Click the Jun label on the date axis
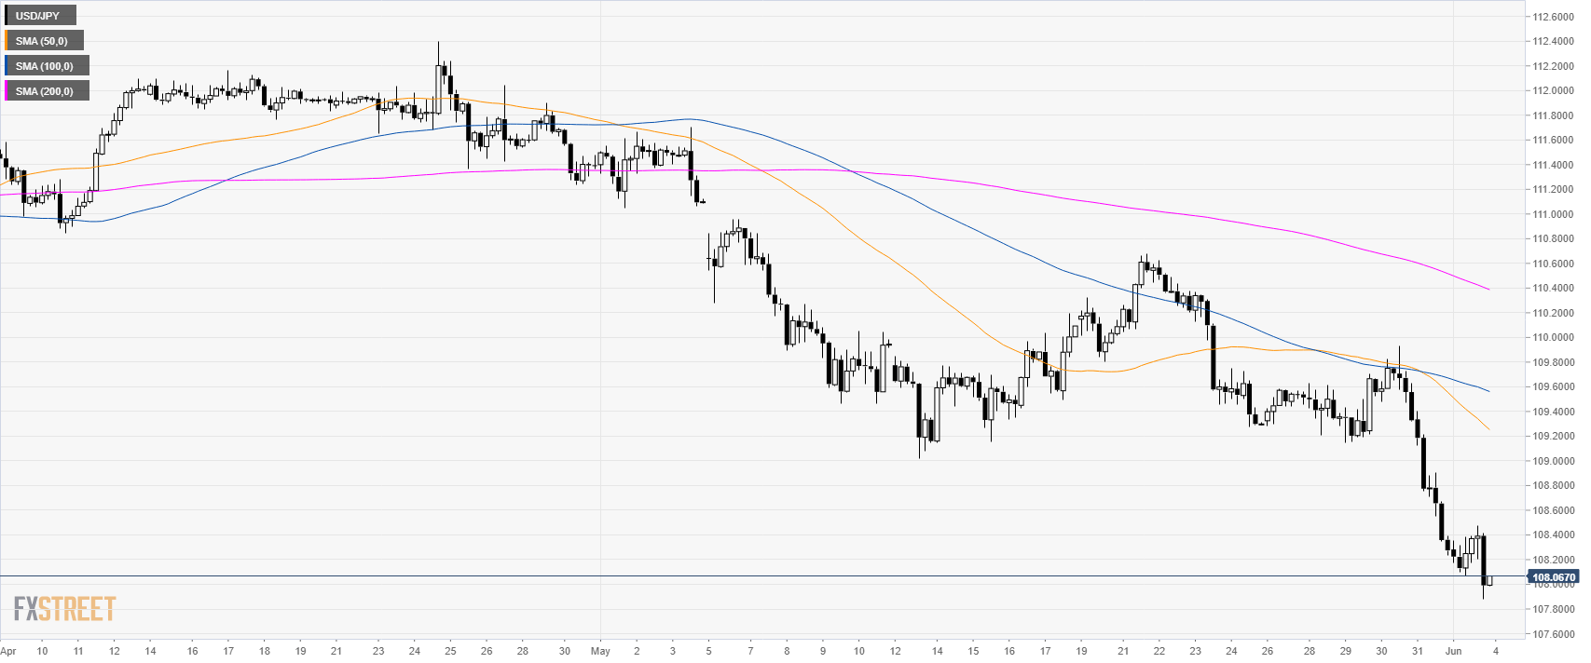The width and height of the screenshot is (1591, 663). pos(1453,651)
